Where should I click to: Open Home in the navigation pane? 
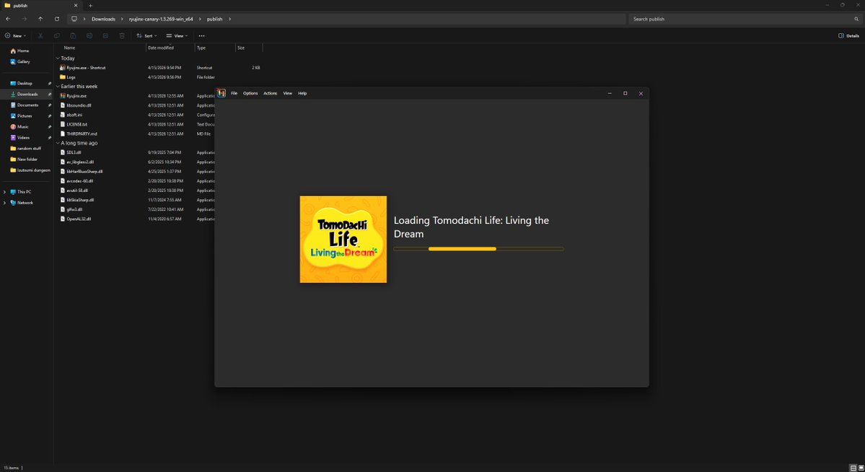(20, 51)
